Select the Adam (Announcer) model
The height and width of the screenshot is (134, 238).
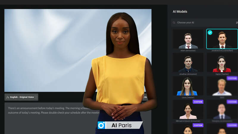[x=188, y=40]
